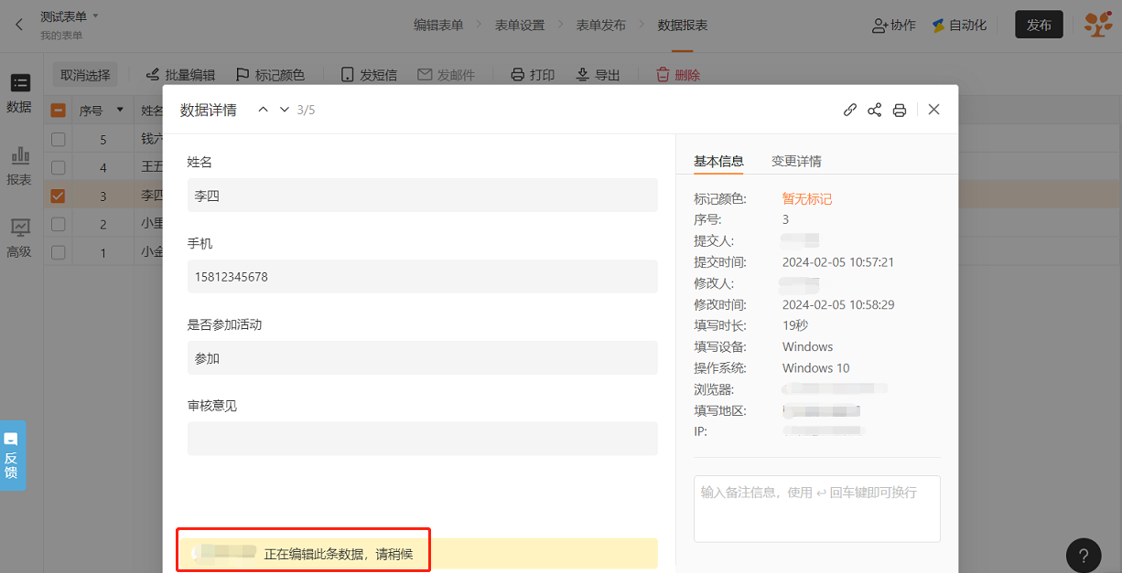Viewport: 1122px width, 573px height.
Task: Toggle the select-all header checkbox
Action: [58, 111]
